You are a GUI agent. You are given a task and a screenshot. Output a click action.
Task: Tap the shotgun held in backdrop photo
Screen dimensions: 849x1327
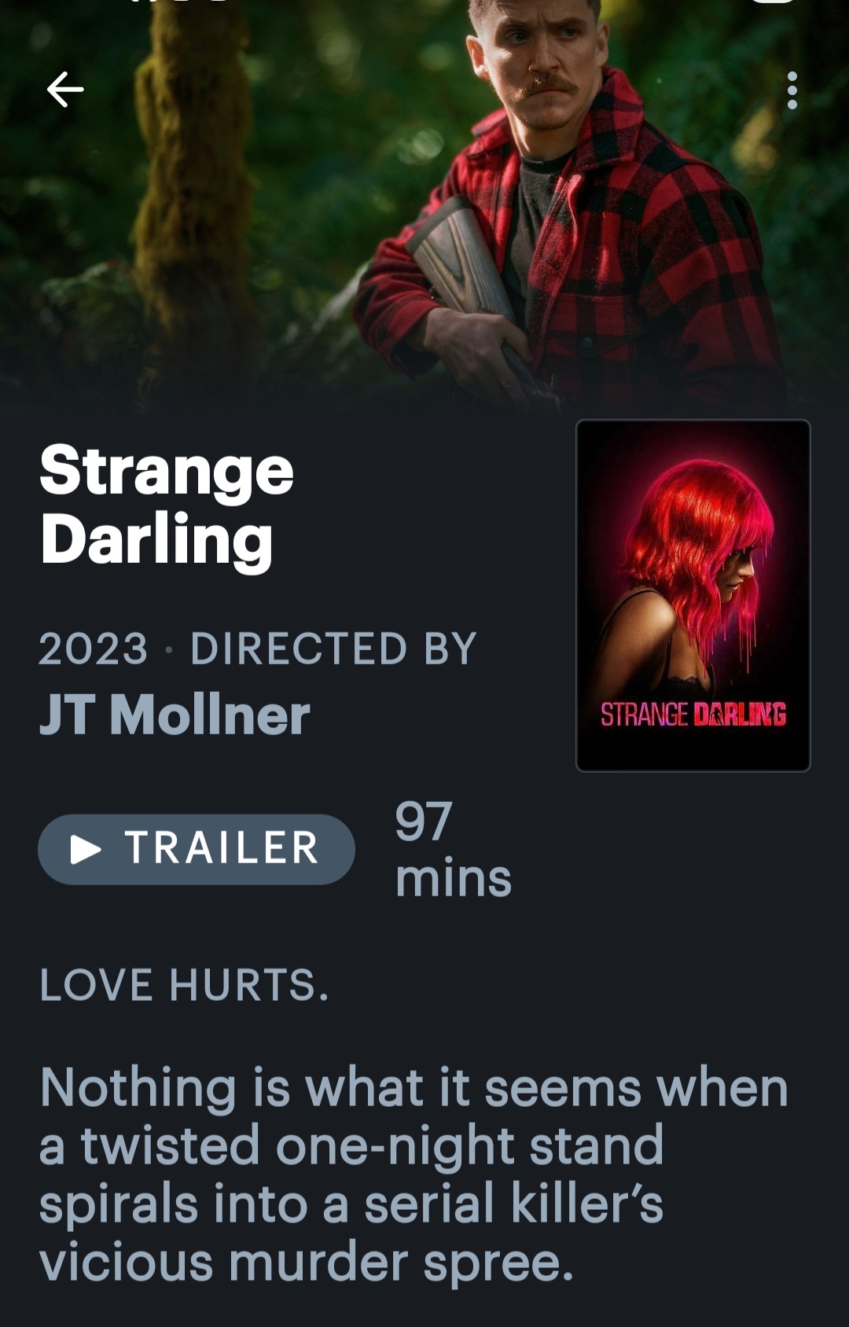click(x=472, y=291)
